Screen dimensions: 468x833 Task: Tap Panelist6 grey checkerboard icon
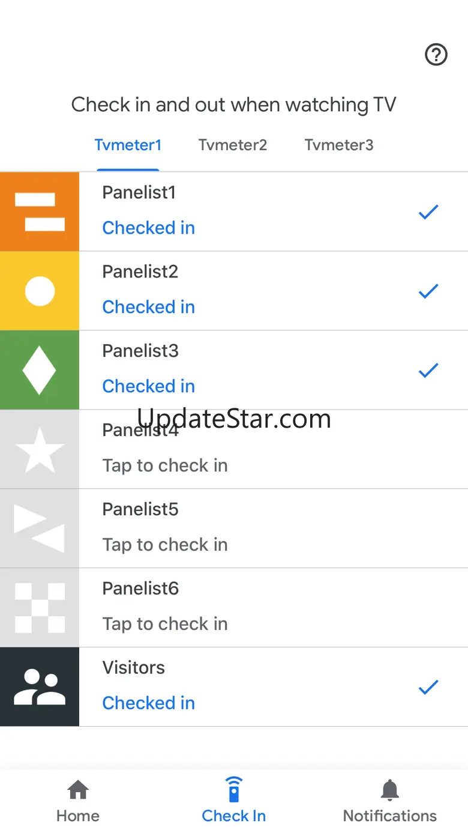click(40, 608)
